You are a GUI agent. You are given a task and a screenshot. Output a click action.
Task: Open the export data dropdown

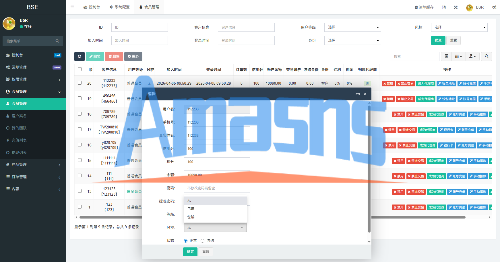[472, 56]
